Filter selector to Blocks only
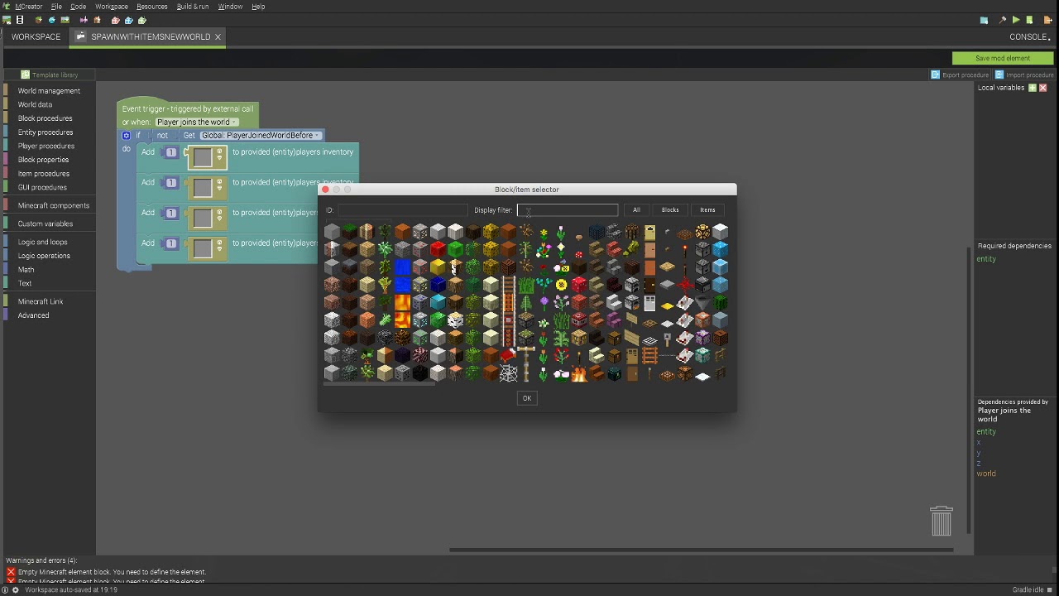The height and width of the screenshot is (596, 1059). tap(670, 210)
